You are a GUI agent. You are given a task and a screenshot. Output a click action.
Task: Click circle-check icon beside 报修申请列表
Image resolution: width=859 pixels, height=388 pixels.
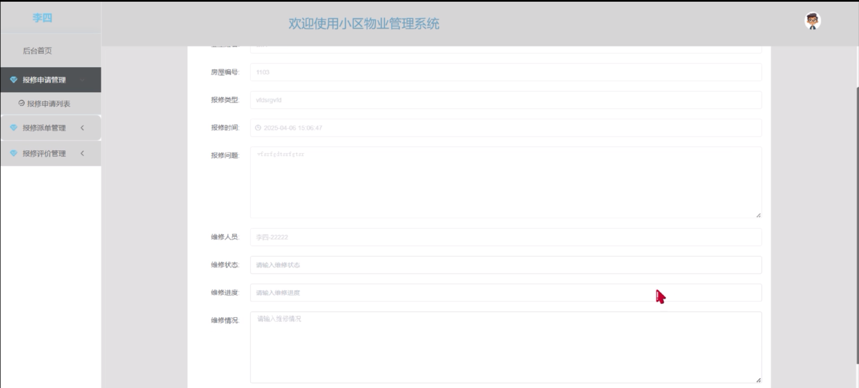tap(21, 103)
